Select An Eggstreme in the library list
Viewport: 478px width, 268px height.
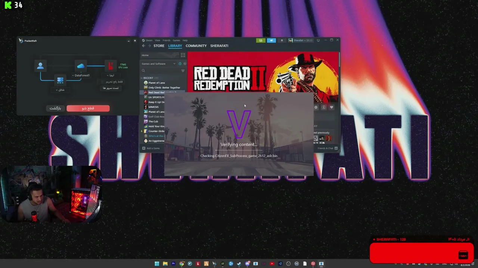154,141
